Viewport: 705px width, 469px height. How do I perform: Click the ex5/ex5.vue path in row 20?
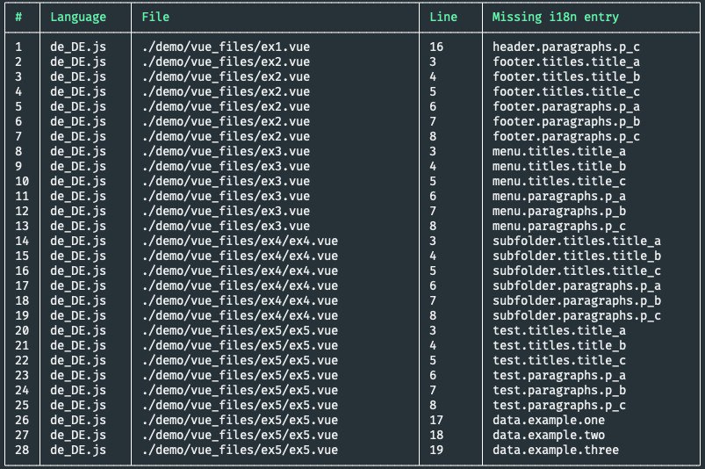click(x=240, y=330)
